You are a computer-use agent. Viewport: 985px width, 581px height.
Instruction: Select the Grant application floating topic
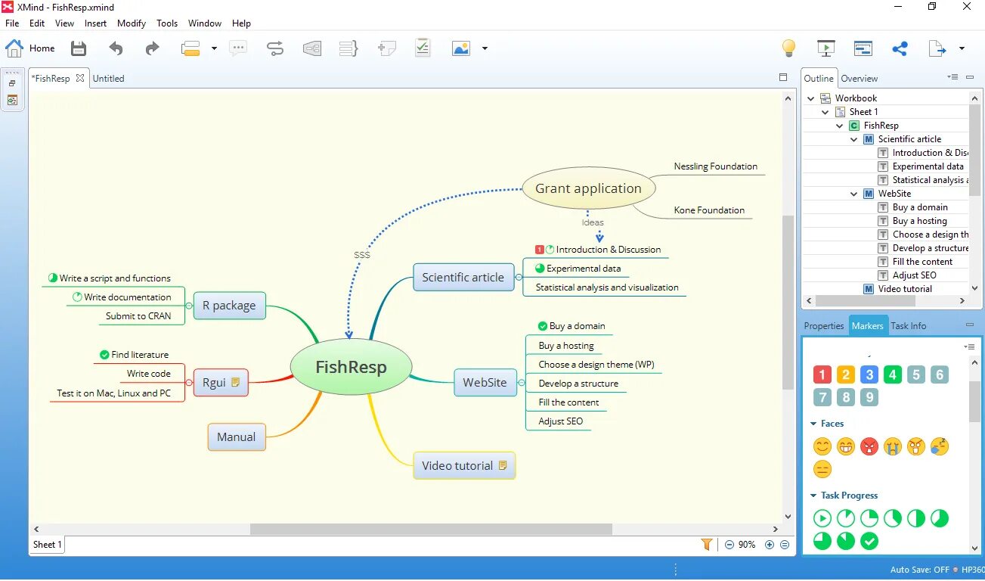pyautogui.click(x=588, y=188)
